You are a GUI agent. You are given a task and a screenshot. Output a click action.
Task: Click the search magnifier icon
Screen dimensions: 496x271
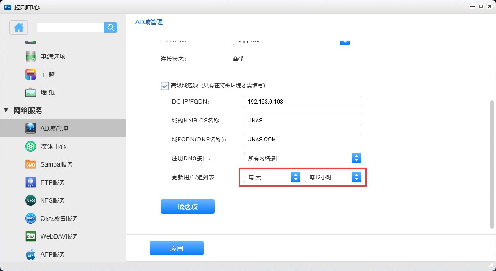pyautogui.click(x=110, y=27)
